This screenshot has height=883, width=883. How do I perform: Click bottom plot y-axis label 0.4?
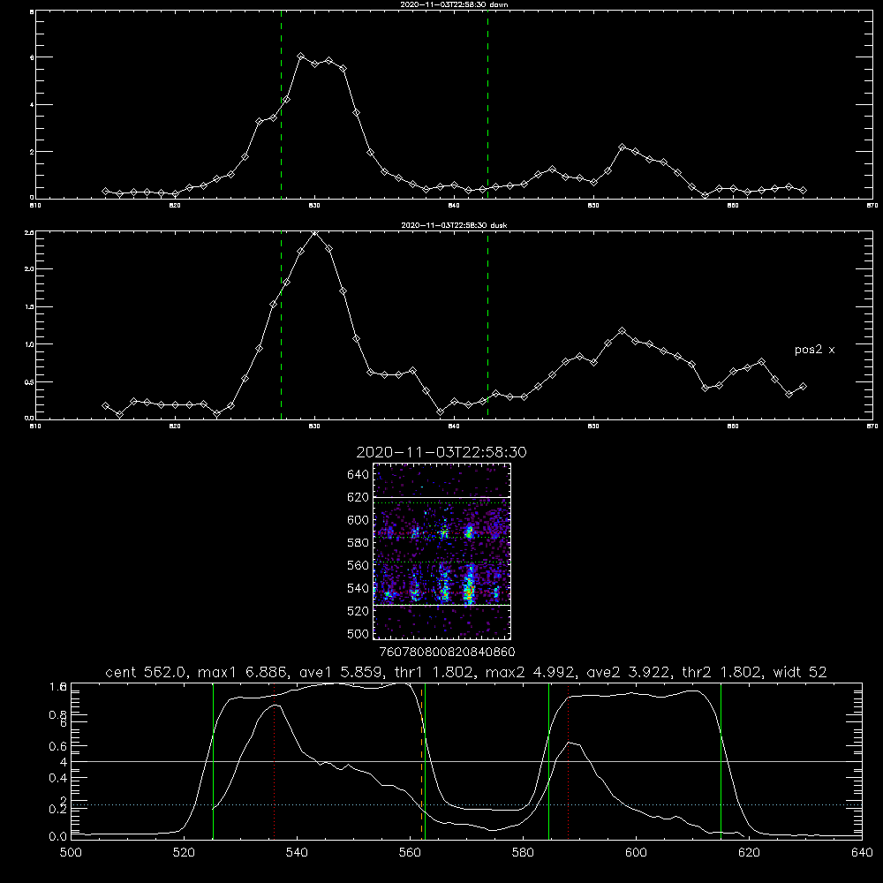coord(58,778)
